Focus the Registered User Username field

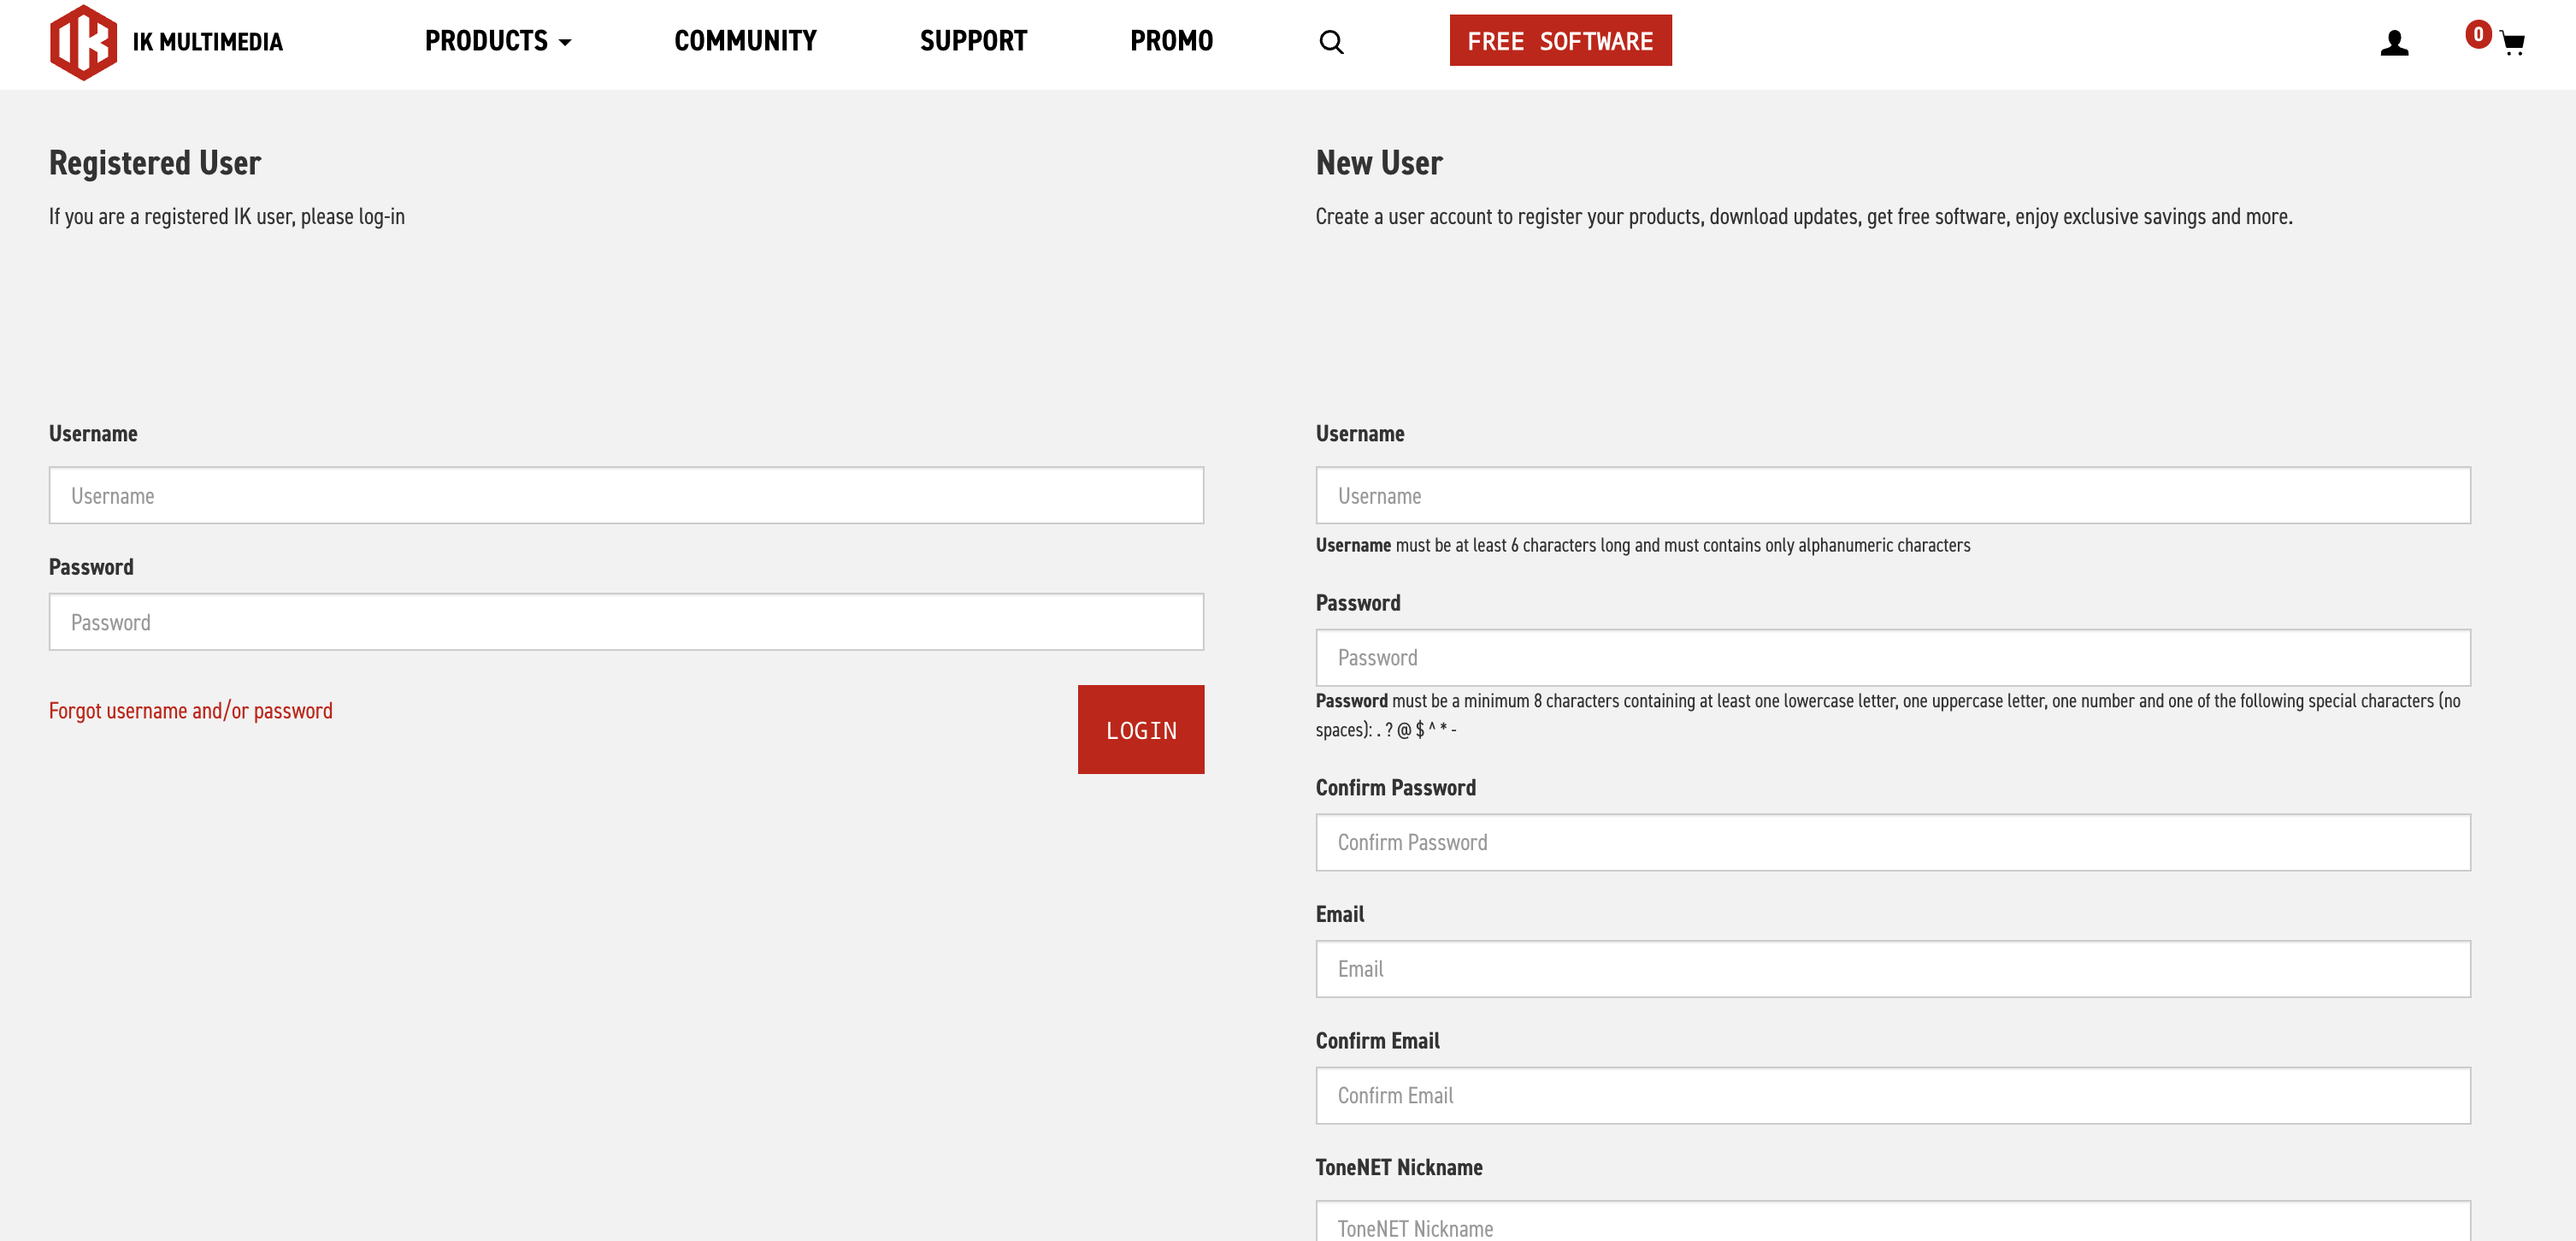point(626,495)
